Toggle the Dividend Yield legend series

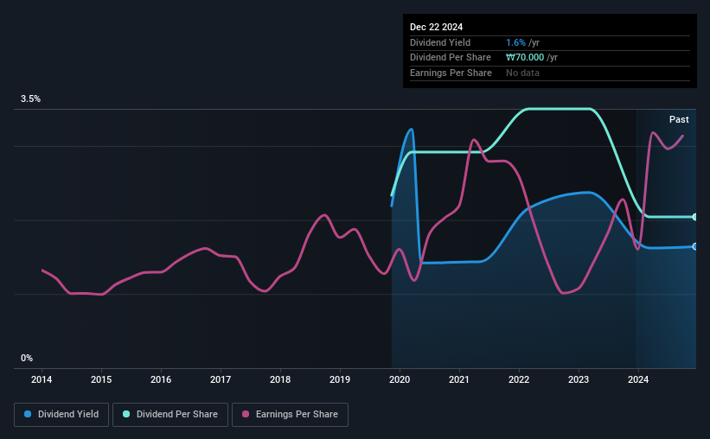pyautogui.click(x=61, y=415)
